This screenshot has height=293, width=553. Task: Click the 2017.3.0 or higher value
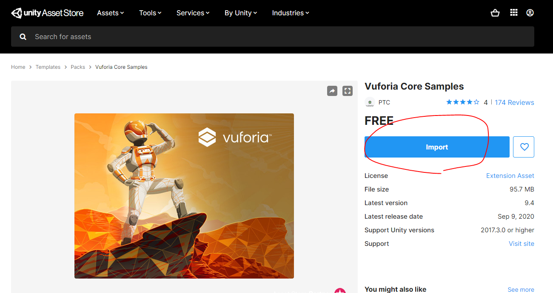coord(507,230)
